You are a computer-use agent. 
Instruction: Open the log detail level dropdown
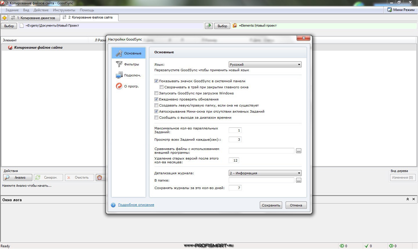[x=265, y=173]
